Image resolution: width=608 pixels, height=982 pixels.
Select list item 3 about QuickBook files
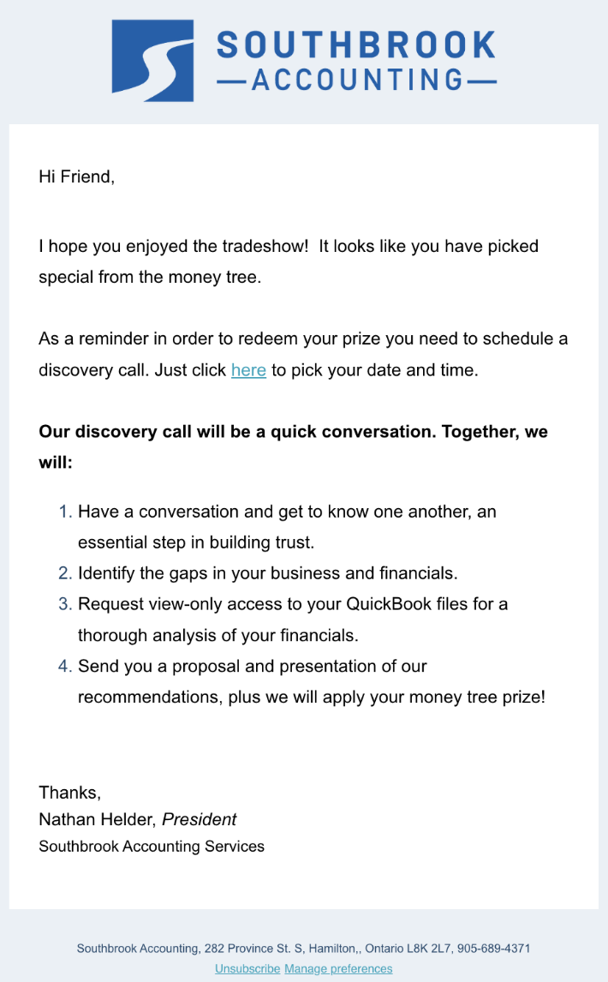[292, 604]
